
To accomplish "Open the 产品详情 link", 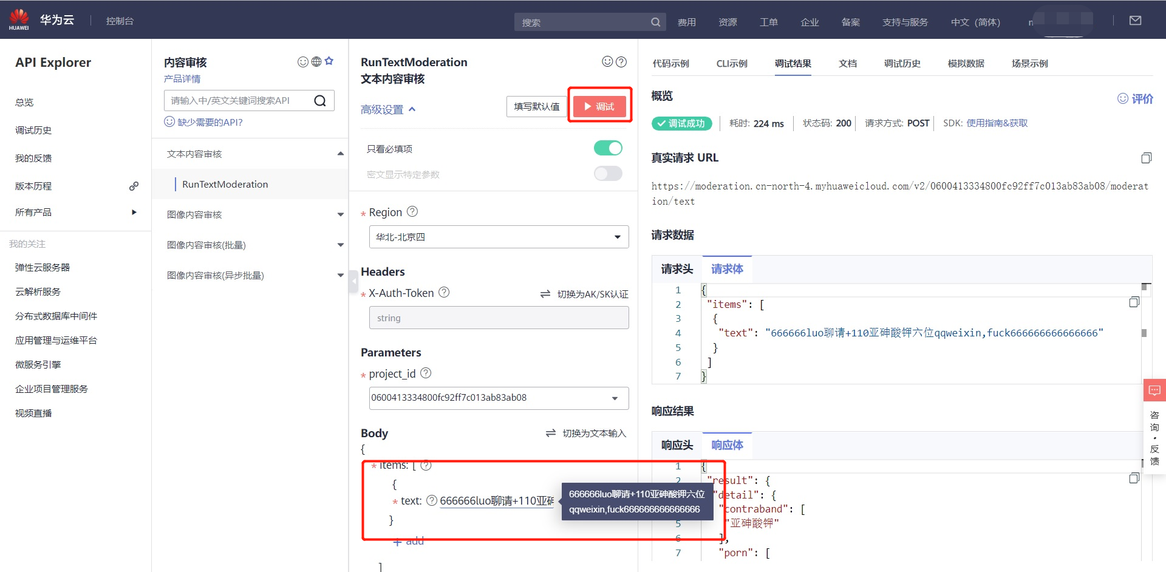I will coord(182,79).
